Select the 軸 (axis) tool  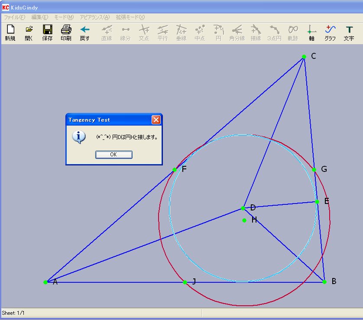[x=311, y=33]
